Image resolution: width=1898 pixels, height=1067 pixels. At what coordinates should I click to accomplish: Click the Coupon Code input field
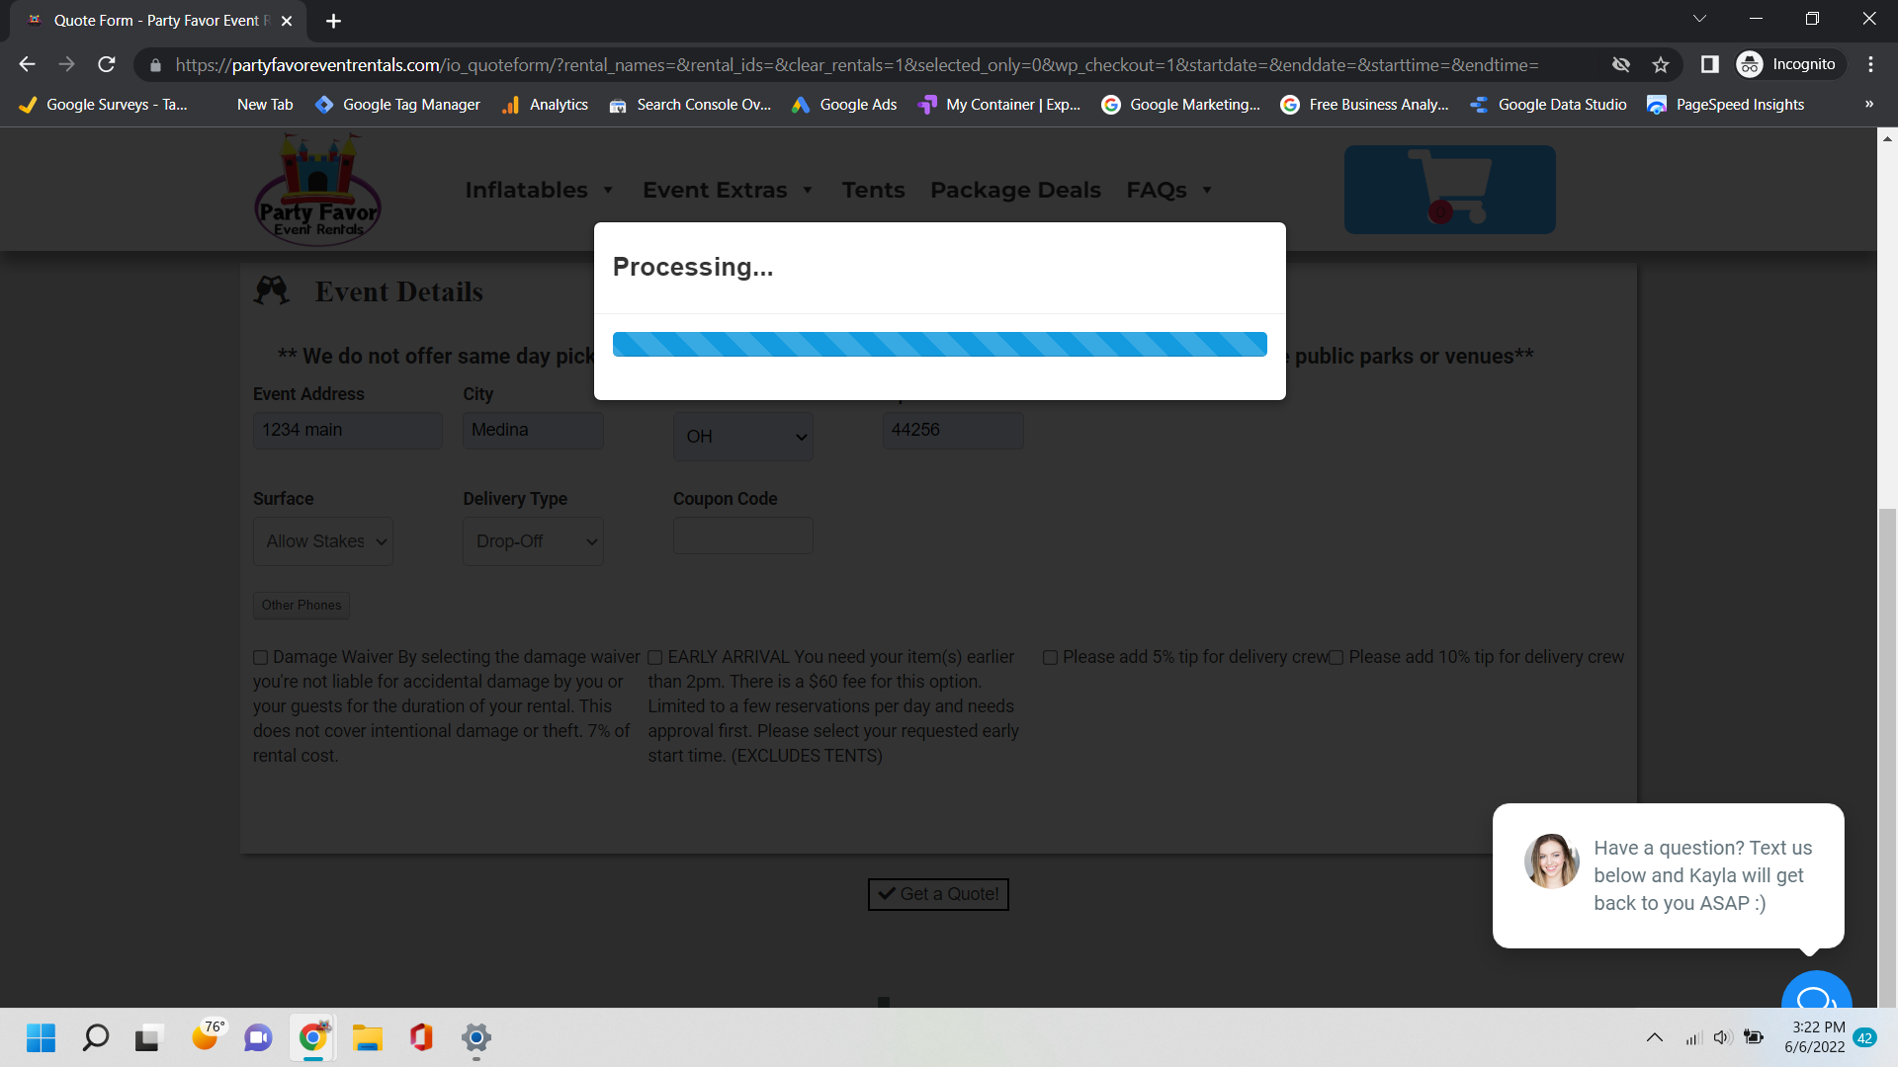coord(742,535)
